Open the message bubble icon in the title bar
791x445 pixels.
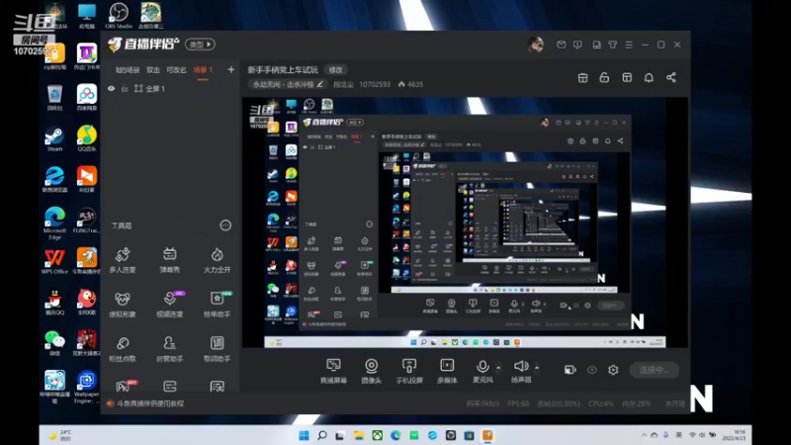[x=577, y=44]
